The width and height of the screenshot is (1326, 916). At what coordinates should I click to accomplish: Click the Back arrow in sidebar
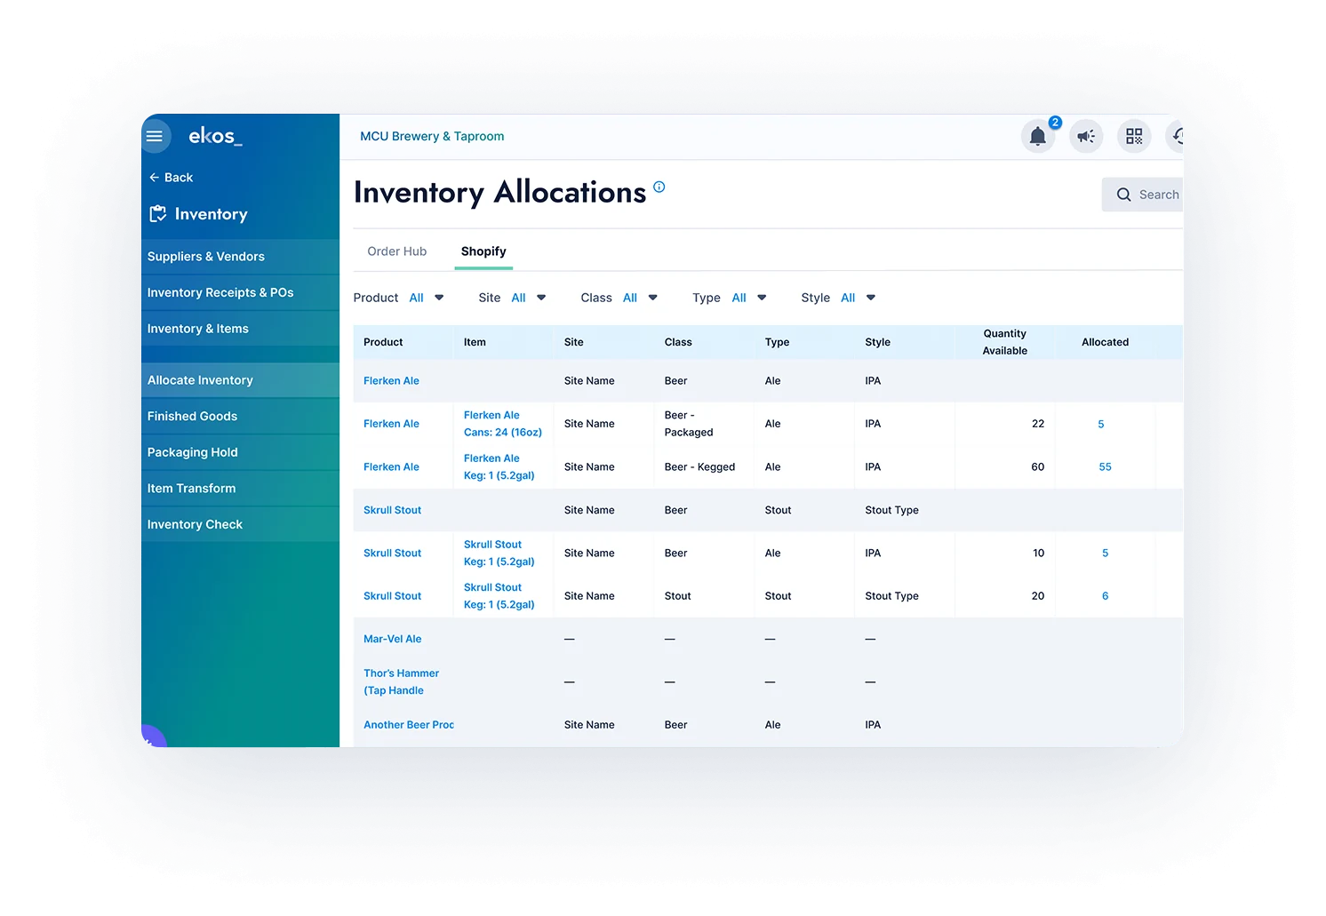pos(155,178)
